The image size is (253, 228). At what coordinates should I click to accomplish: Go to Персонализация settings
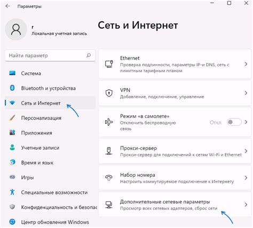50,118
